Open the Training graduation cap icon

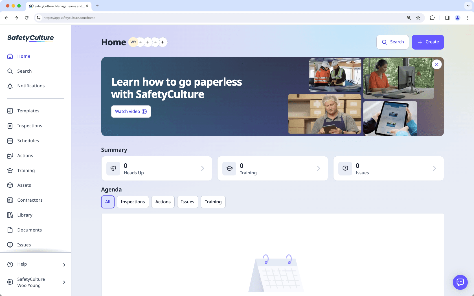pyautogui.click(x=10, y=170)
